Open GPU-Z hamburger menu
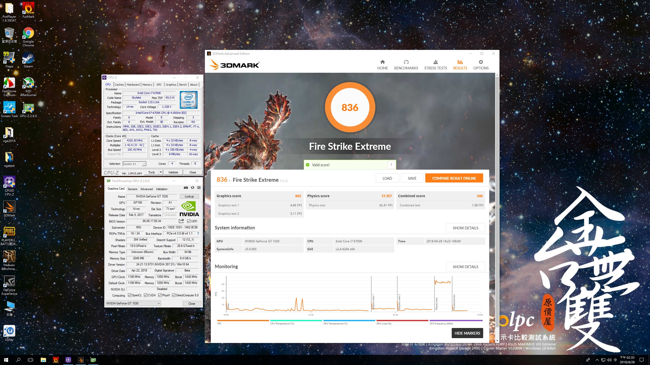 point(199,188)
